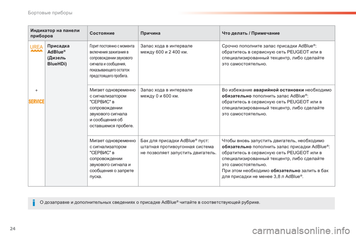The image size is (356, 237).
Task: Click the orange UREA warning indicator icon
Action: [36, 48]
